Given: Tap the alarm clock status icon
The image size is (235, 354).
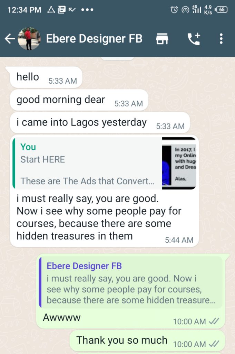Looking at the screenshot, I should pos(174,10).
